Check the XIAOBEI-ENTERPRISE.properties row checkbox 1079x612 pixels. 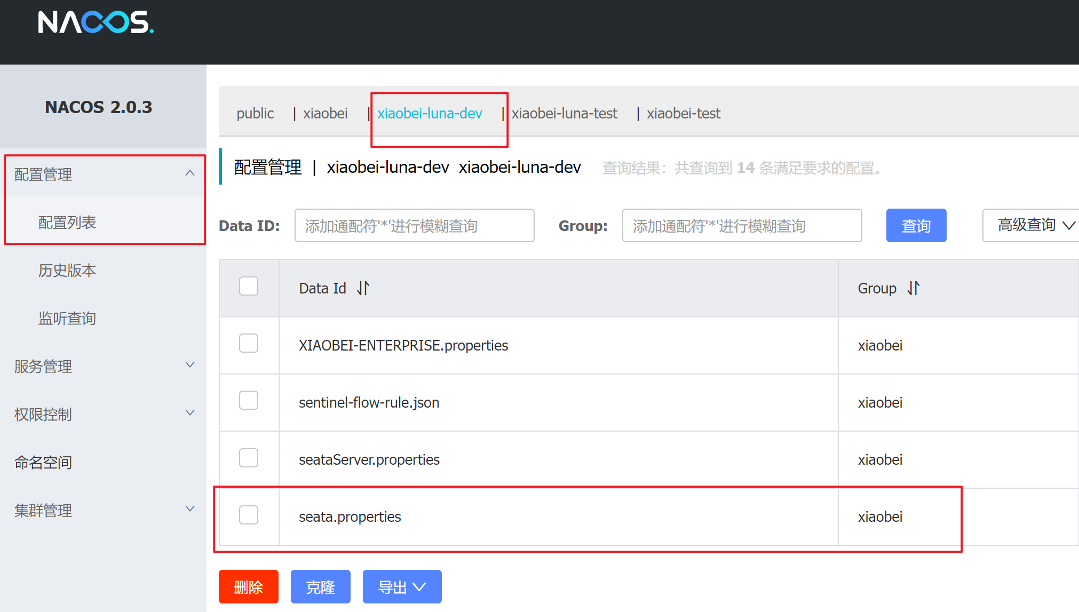249,343
